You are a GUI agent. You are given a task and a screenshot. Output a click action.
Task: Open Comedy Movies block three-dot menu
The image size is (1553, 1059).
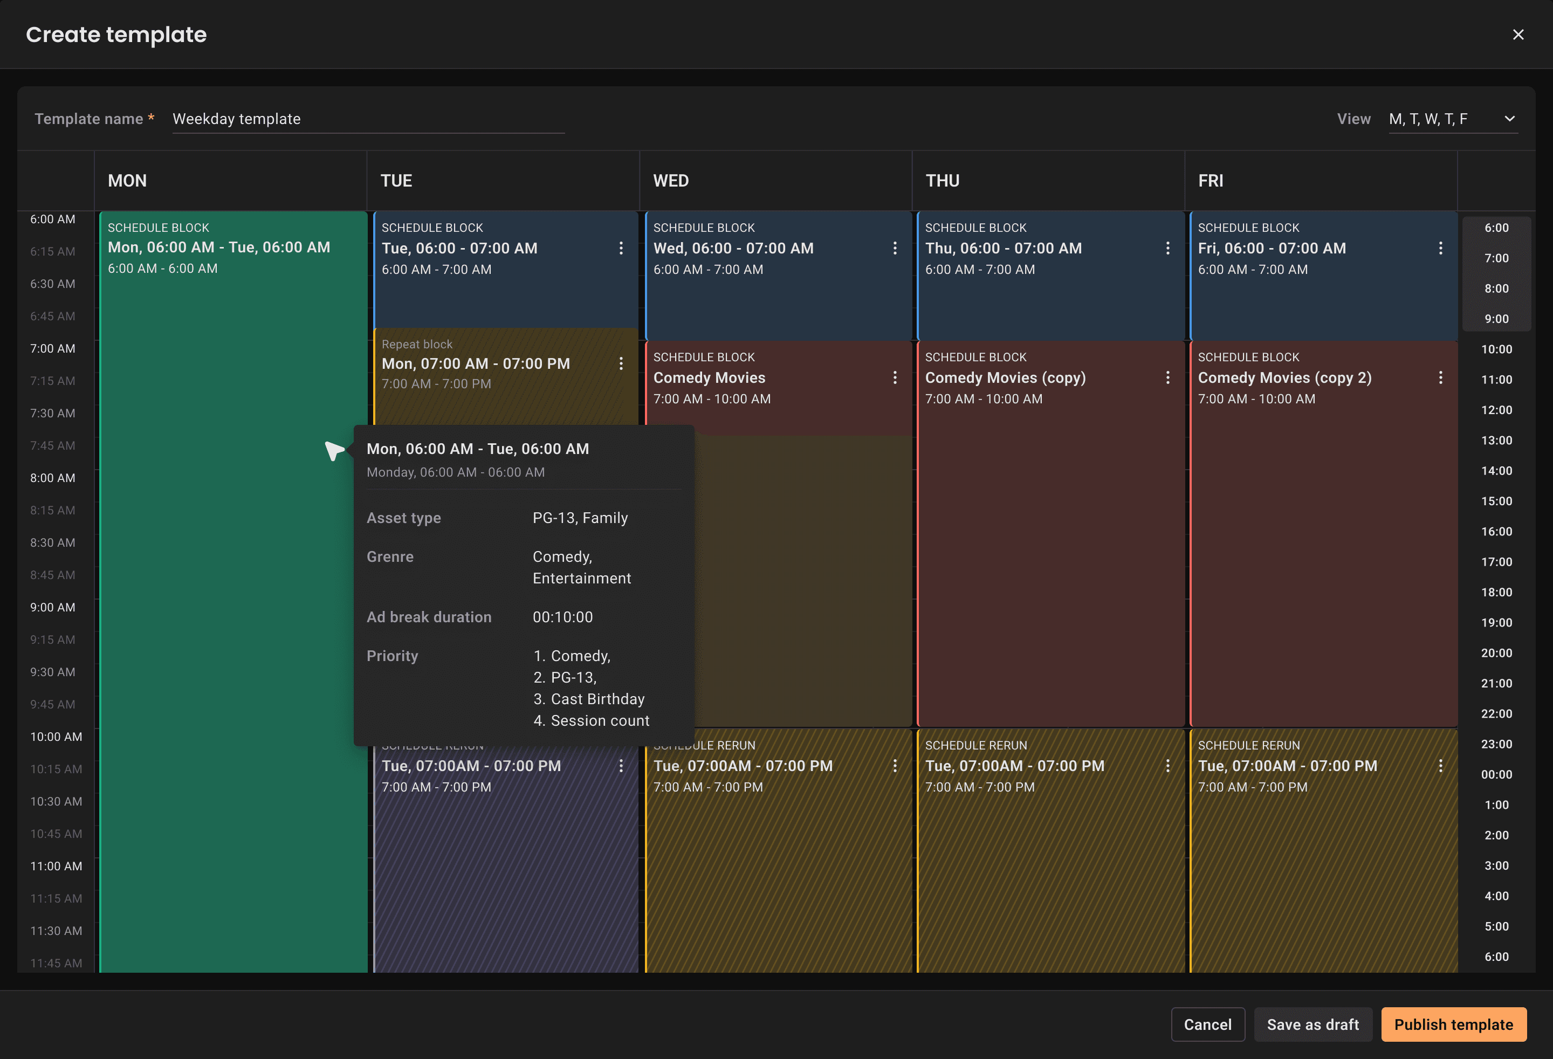point(895,377)
